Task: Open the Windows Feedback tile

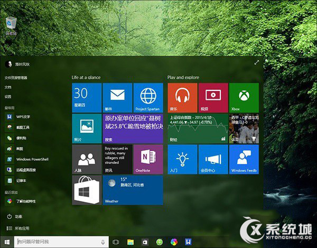Action: (244, 159)
